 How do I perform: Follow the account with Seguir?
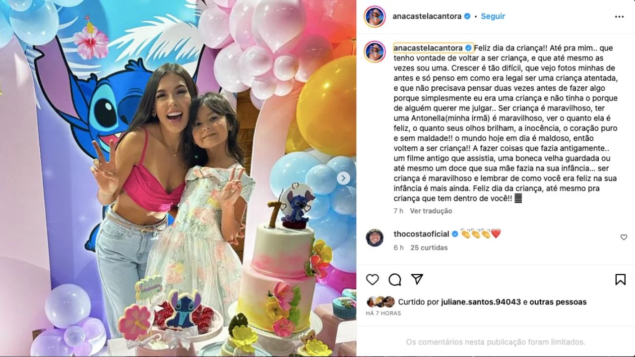pos(493,16)
